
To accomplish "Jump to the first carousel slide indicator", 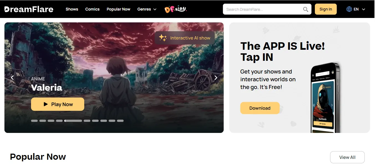I will tap(34, 121).
